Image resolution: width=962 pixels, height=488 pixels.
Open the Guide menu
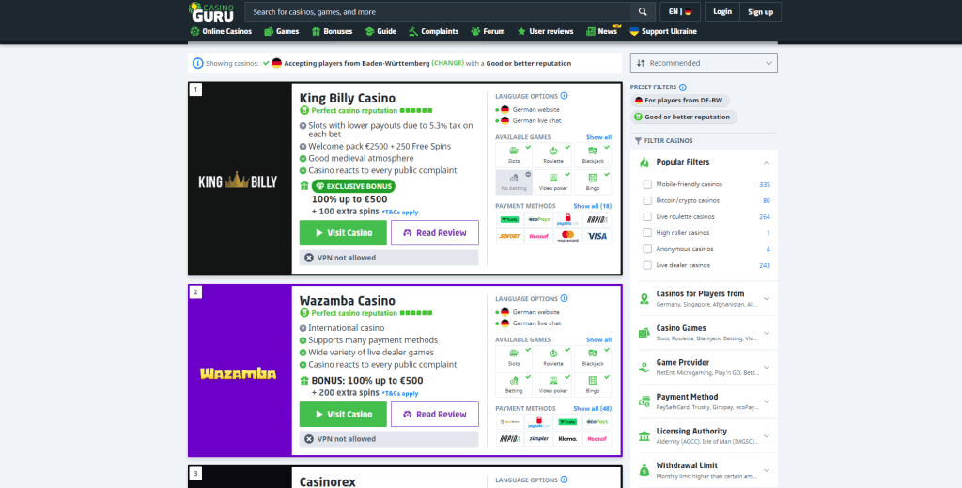click(x=380, y=31)
